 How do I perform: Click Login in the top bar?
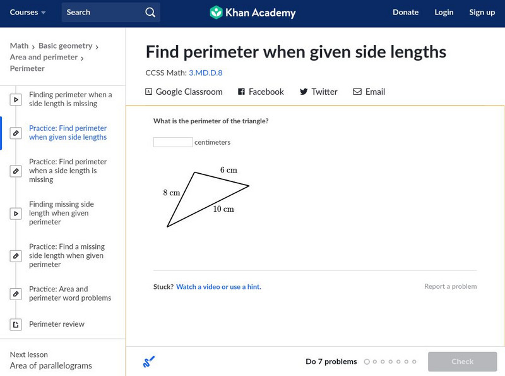(444, 12)
